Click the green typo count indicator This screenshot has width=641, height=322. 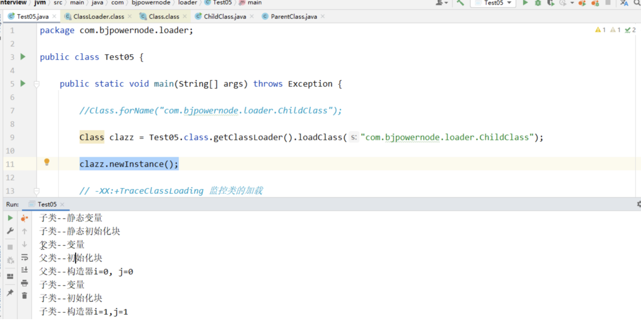[x=630, y=30]
